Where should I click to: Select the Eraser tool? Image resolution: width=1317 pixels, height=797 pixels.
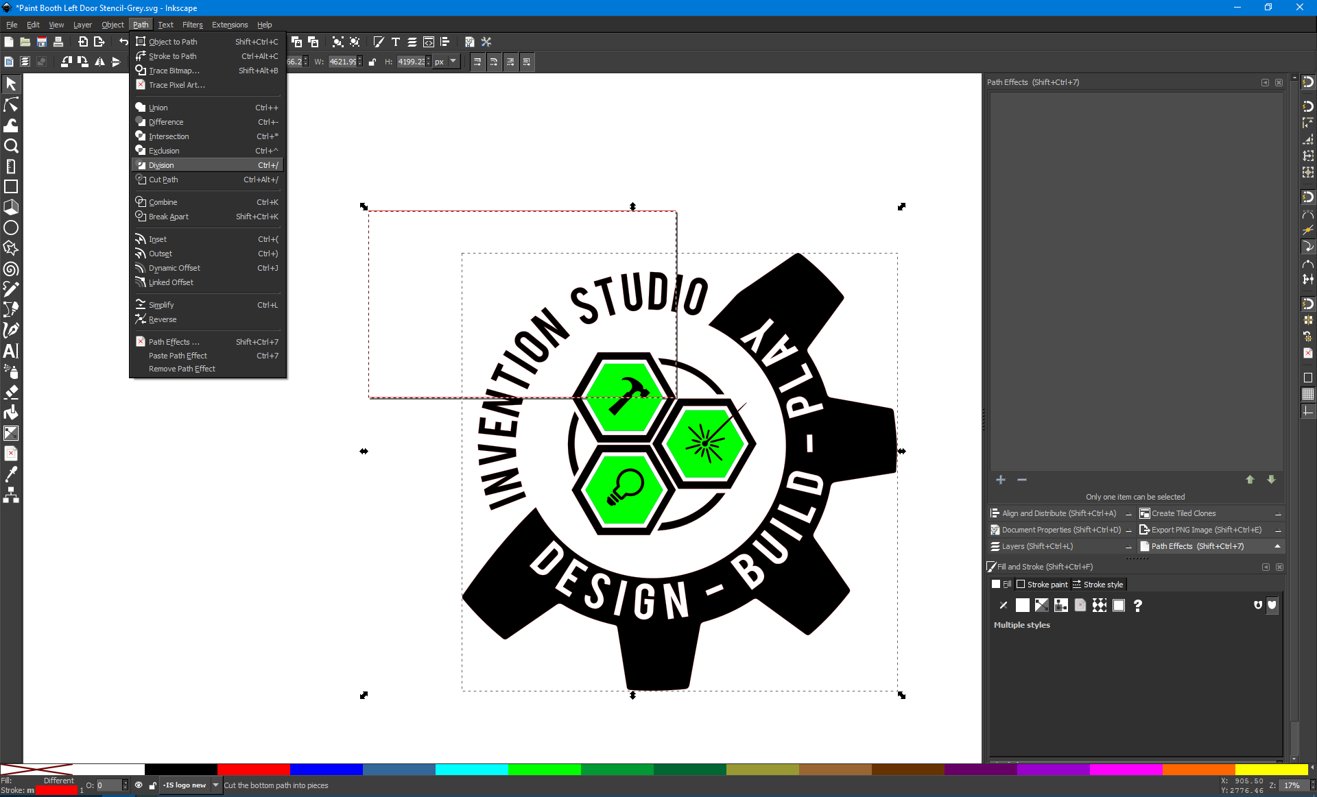pos(11,392)
